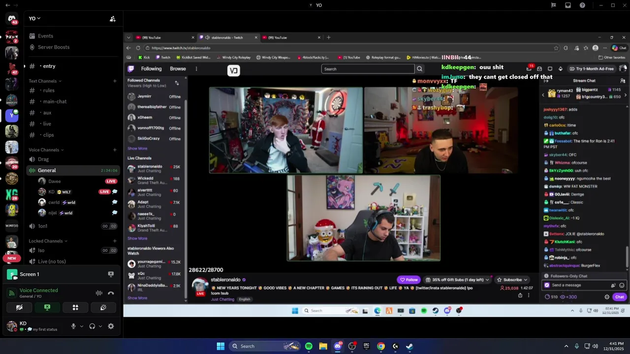
Task: Open the clips text channel
Action: [x=73, y=135]
